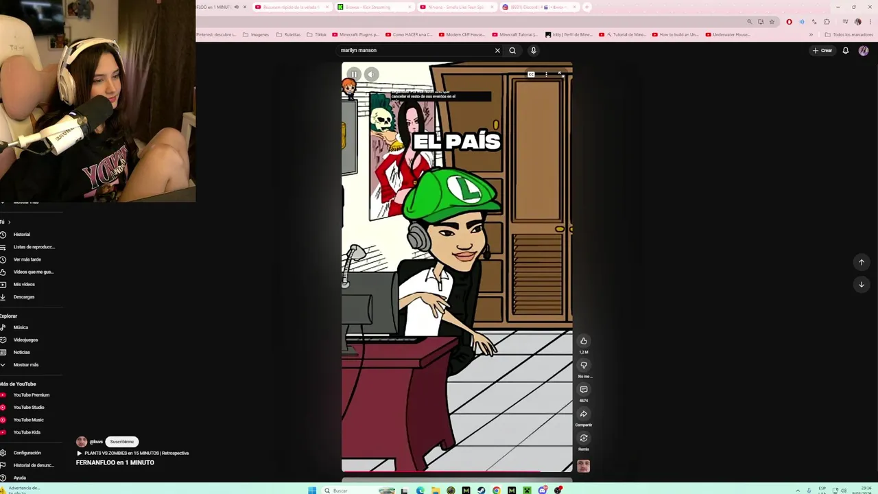Expand the Short to fullscreen
This screenshot has width=878, height=494.
560,74
